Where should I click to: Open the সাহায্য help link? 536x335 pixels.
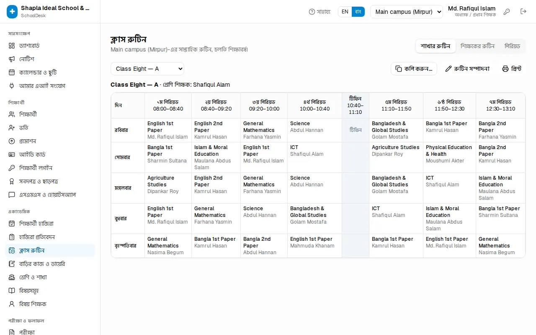320,12
